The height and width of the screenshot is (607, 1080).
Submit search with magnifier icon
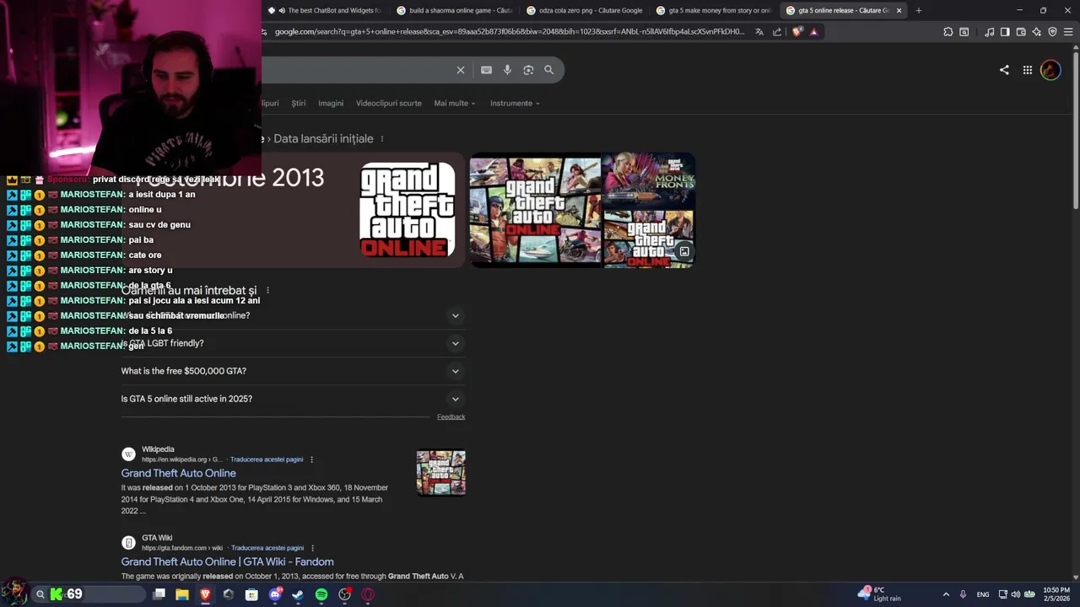point(549,70)
